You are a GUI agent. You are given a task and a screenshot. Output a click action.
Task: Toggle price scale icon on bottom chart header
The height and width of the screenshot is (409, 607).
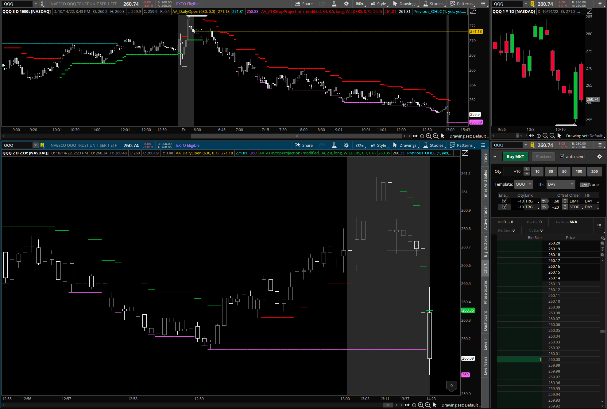tap(465, 153)
